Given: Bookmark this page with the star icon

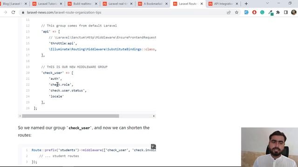Looking at the screenshot, I should [x=237, y=13].
